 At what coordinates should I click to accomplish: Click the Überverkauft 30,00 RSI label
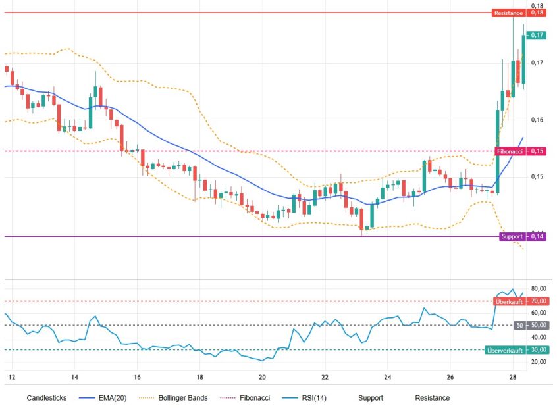click(x=517, y=350)
